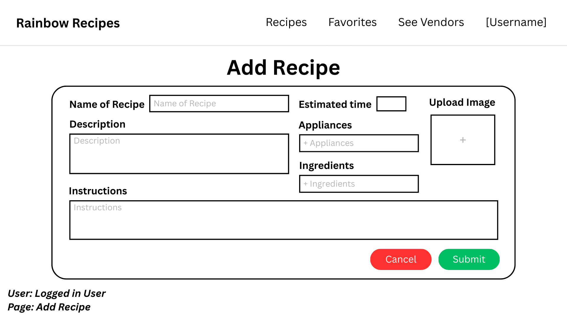Click the plus icon to upload image
This screenshot has width=567, height=319.
point(463,140)
